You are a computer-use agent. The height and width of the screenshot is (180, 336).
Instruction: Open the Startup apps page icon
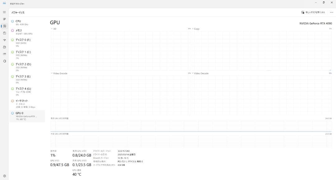click(4, 40)
